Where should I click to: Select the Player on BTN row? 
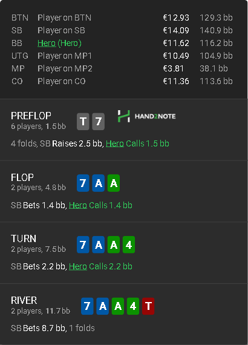coord(122,18)
